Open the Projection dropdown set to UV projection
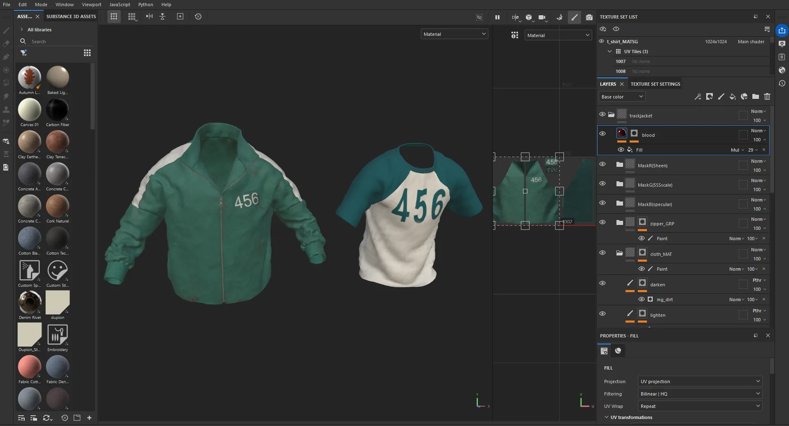Screen dimensions: 789x426 (700, 382)
